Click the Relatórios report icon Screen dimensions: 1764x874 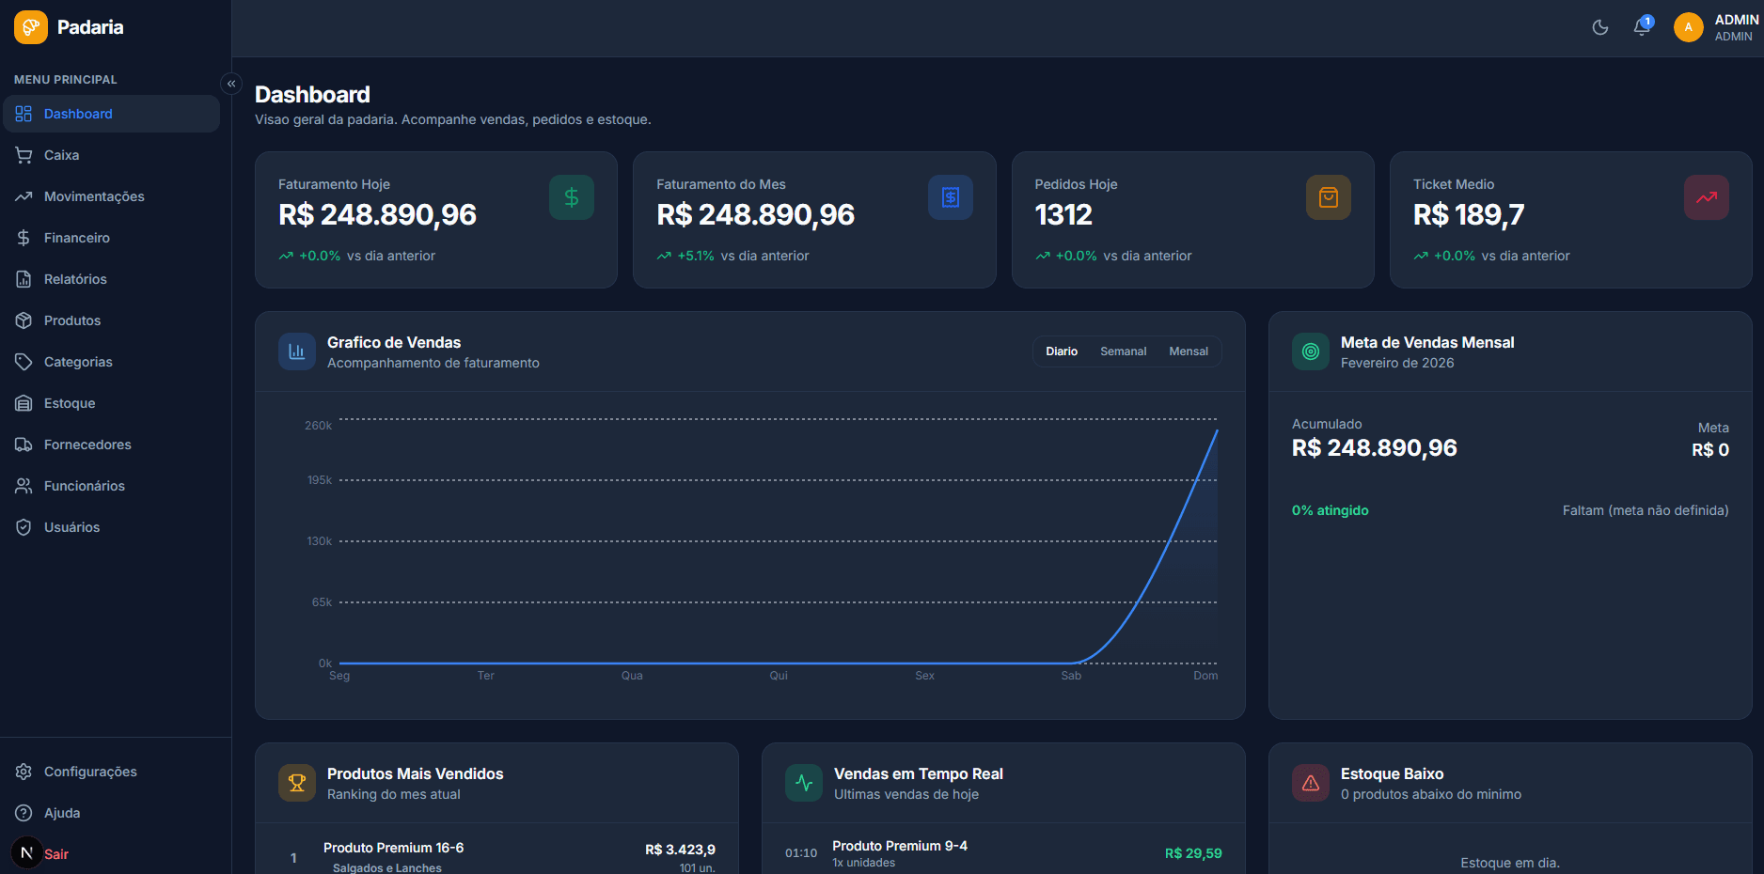click(x=24, y=279)
